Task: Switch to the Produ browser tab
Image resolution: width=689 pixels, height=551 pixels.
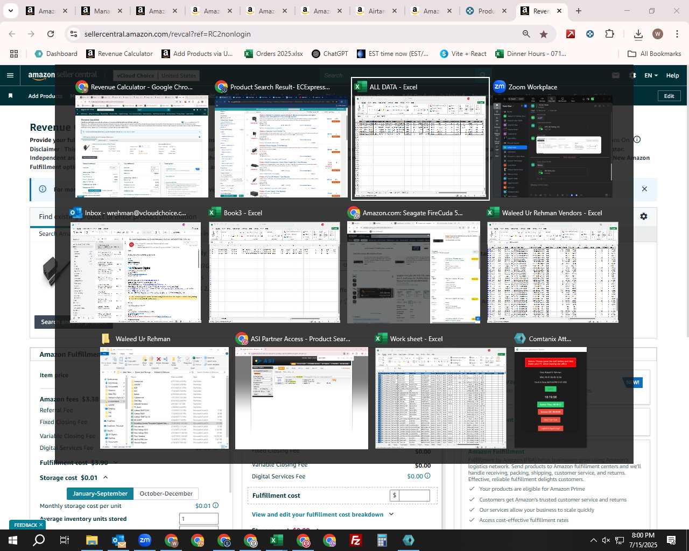Action: coord(486,11)
